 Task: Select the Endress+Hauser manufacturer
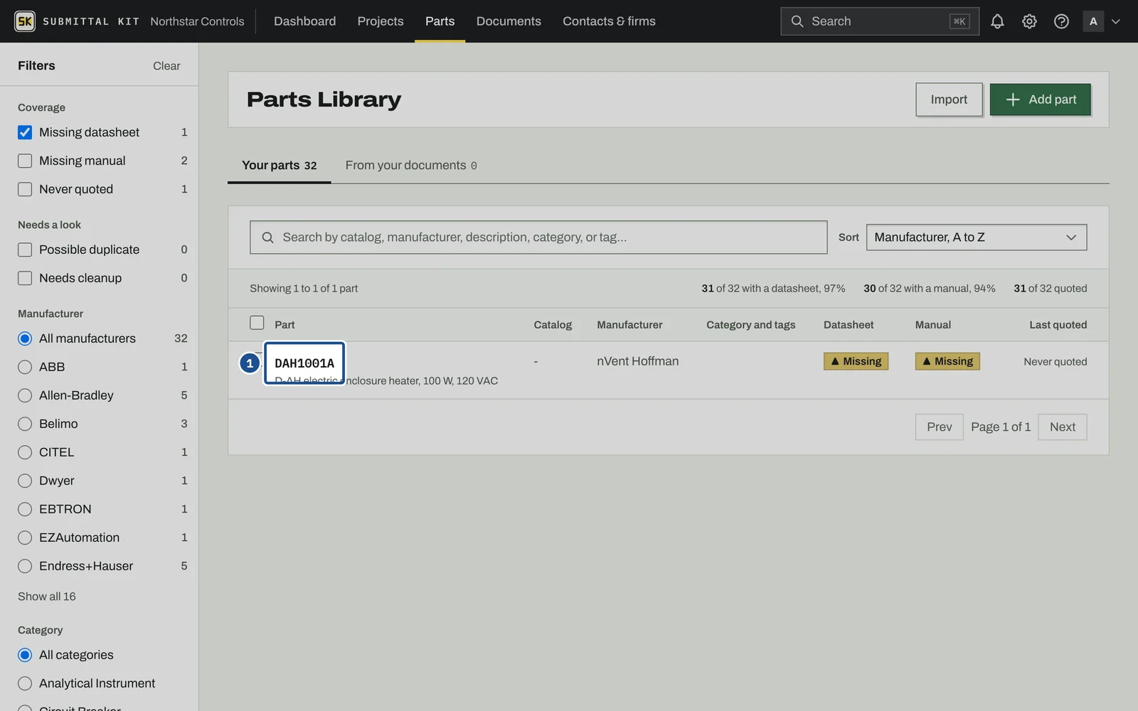click(25, 566)
